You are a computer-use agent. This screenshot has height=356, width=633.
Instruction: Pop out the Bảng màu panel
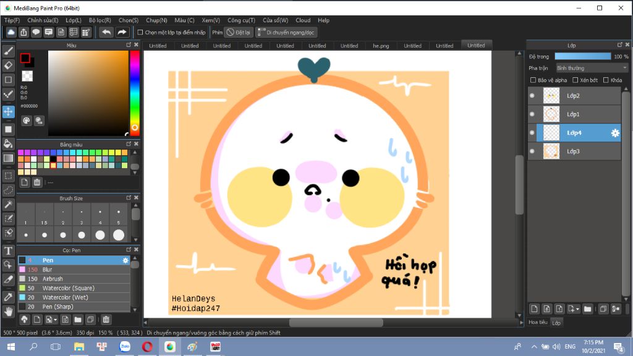click(129, 143)
